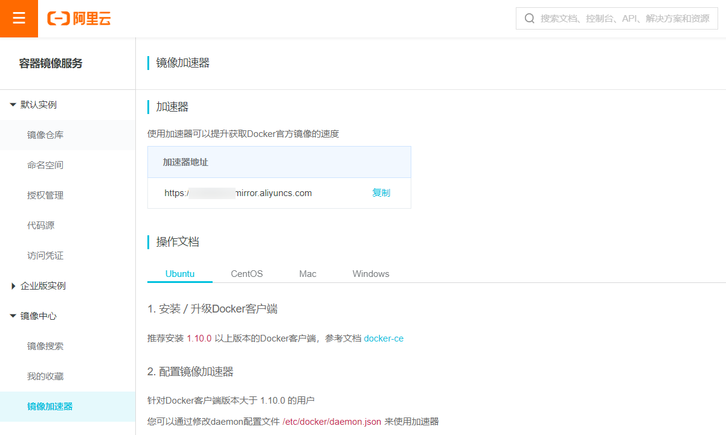Screen dimensions: 726x435
Task: Switch to the CentOS tab
Action: (247, 274)
